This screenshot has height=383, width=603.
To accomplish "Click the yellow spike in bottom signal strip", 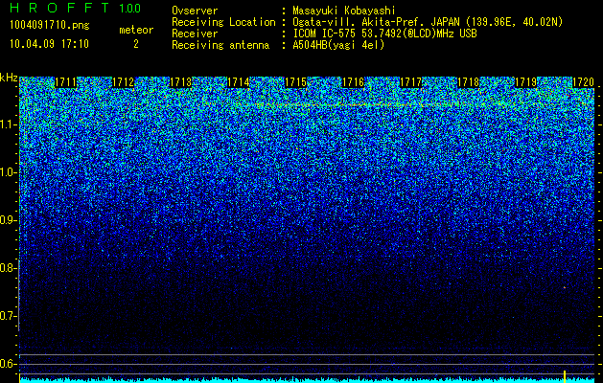I will click(565, 376).
